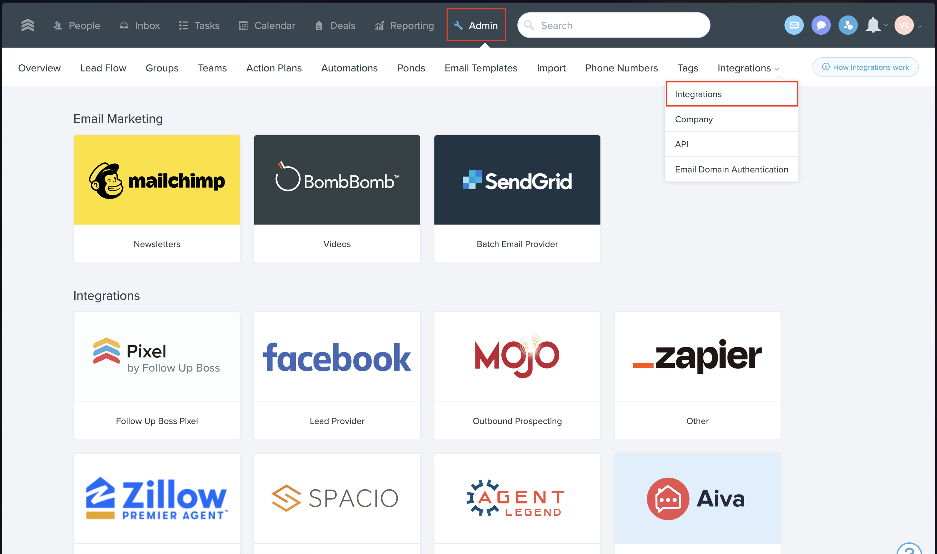Open the Mailchimp integration card
This screenshot has width=937, height=554.
157,199
